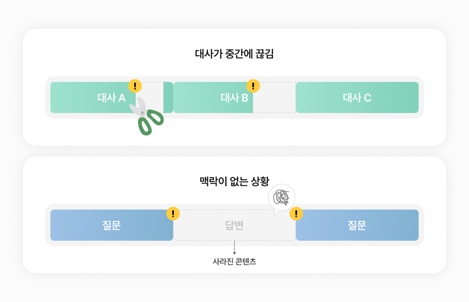The image size is (469, 302).
Task: Click the empty dashed gap after 대사 B
Action: [x=274, y=97]
